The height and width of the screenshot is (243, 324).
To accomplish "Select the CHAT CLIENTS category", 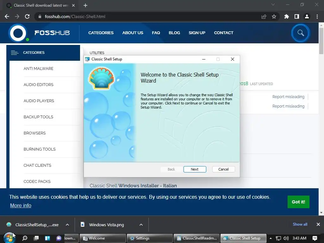I will 37,165.
